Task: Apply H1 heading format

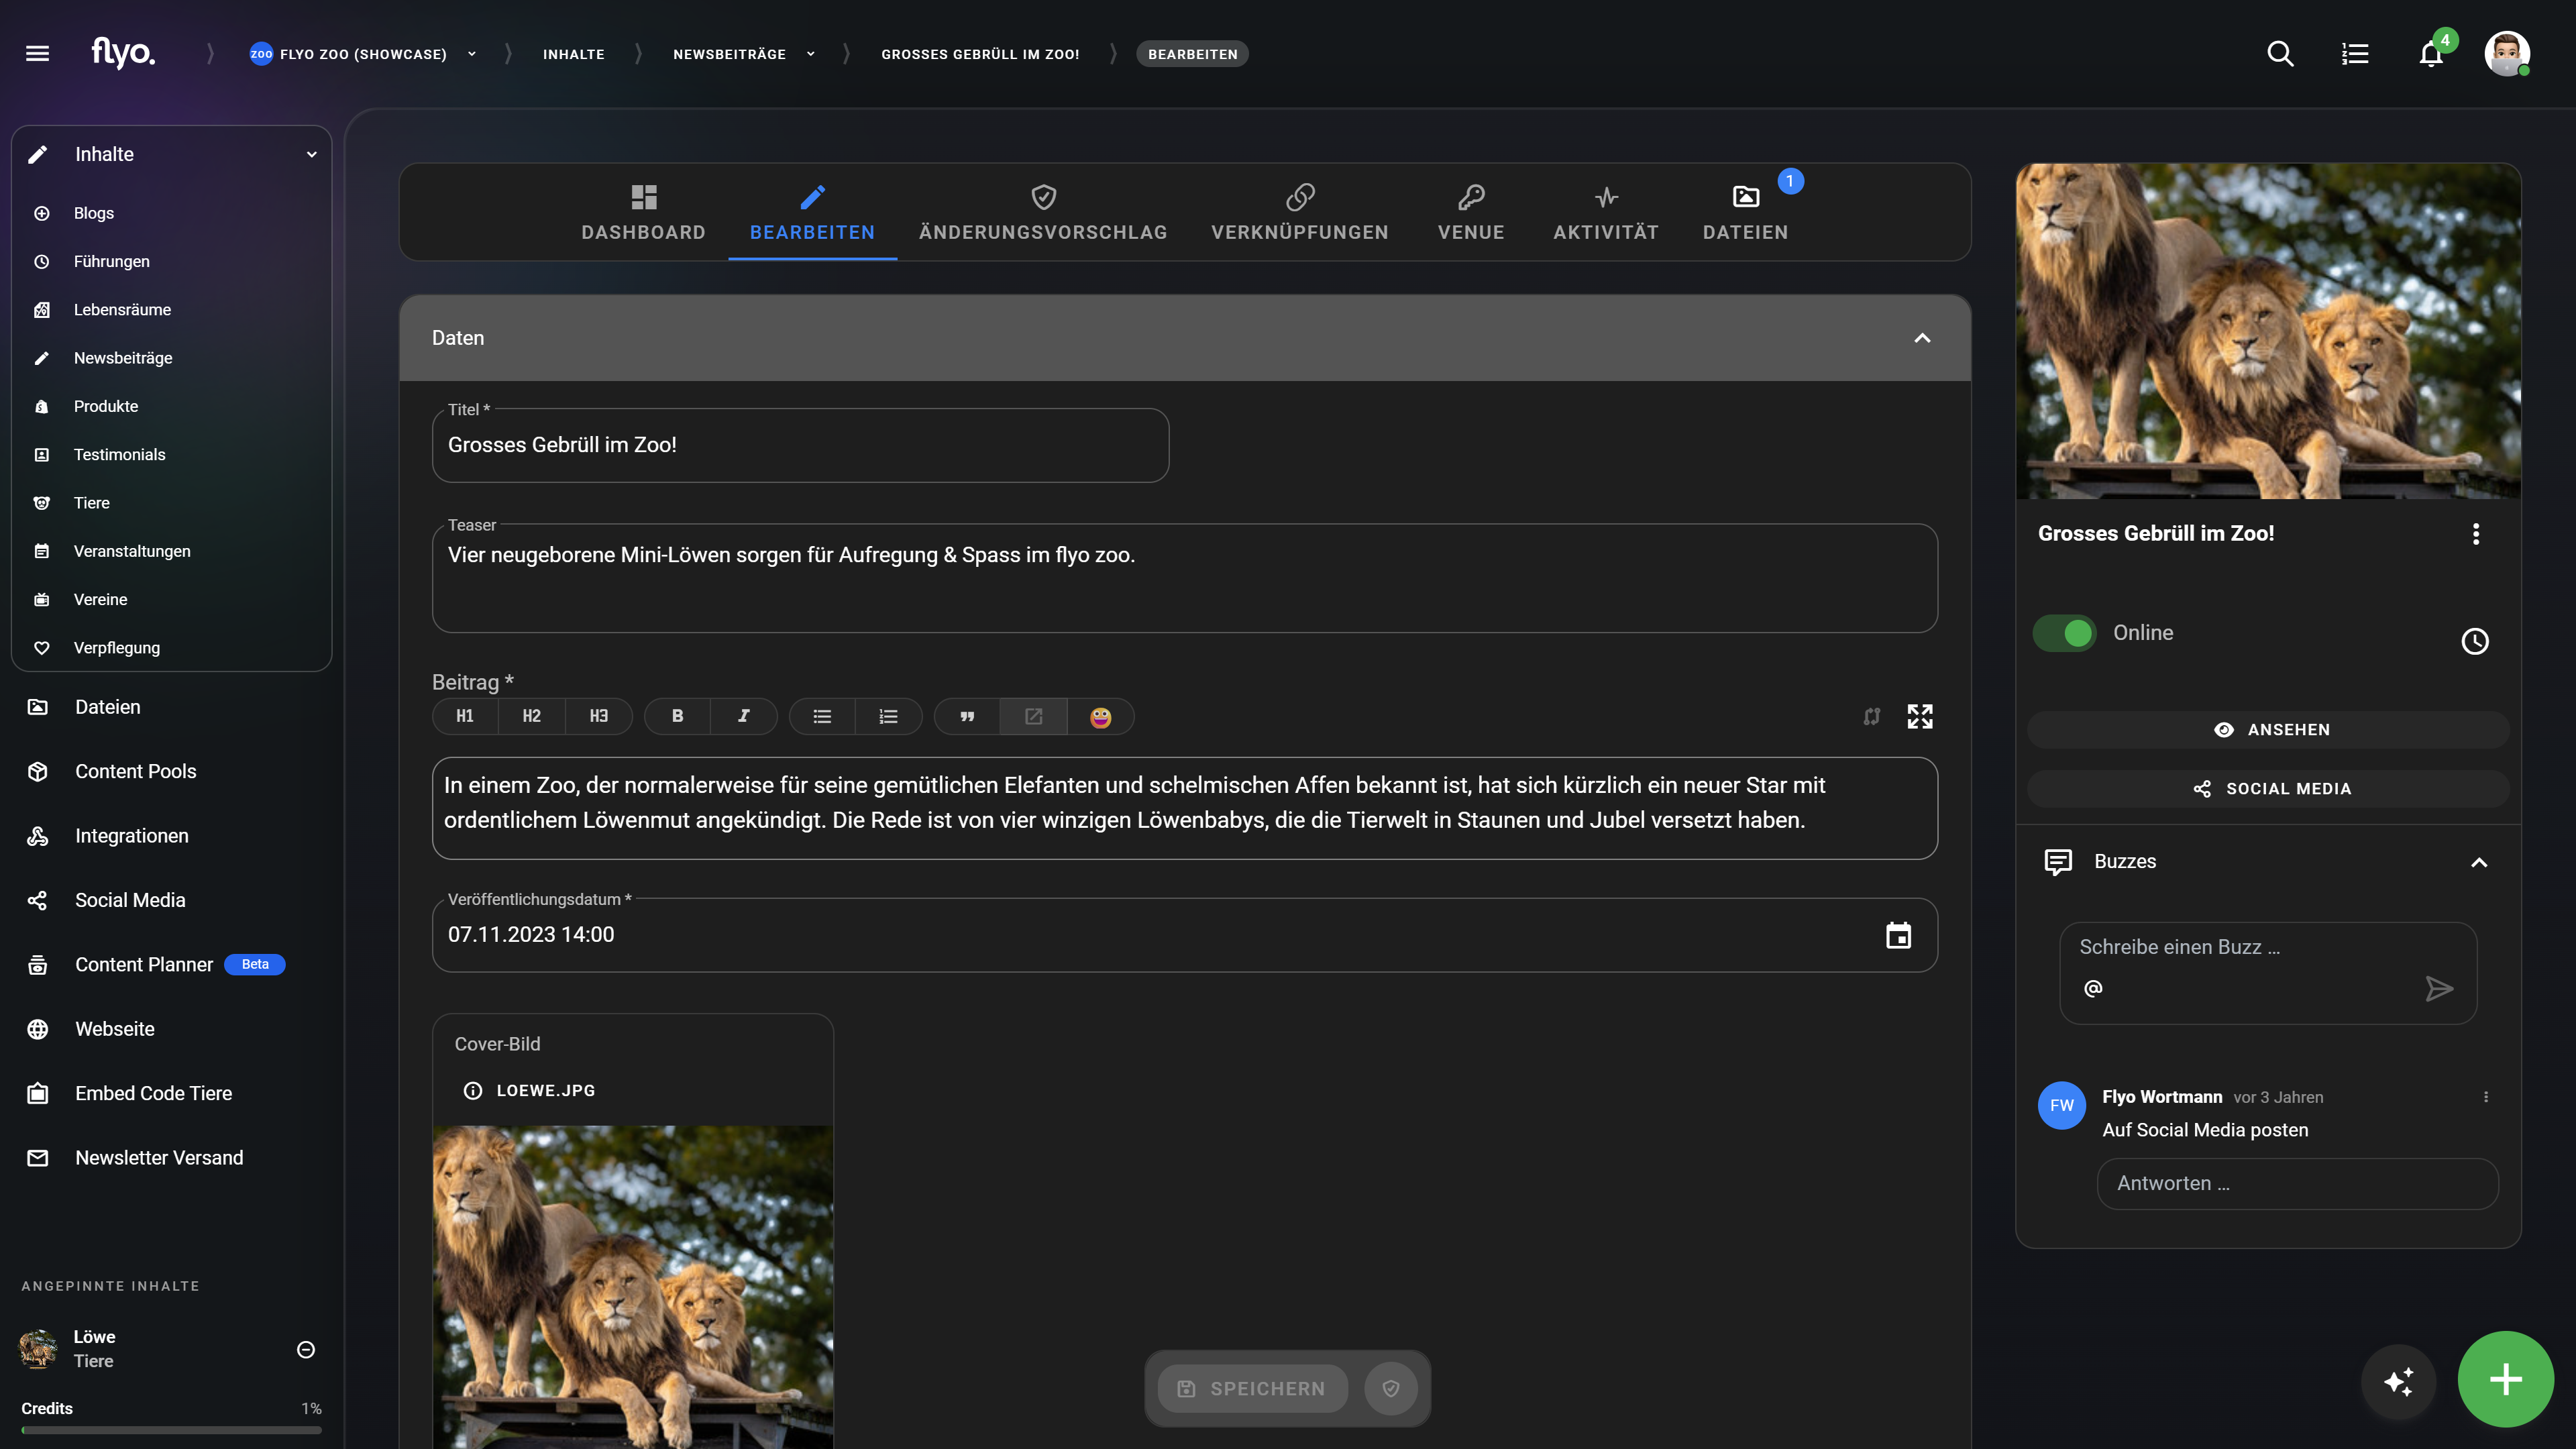Action: [465, 716]
